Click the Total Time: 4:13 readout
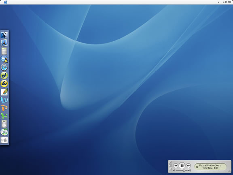Image resolution: width=233 pixels, height=175 pixels. point(210,168)
